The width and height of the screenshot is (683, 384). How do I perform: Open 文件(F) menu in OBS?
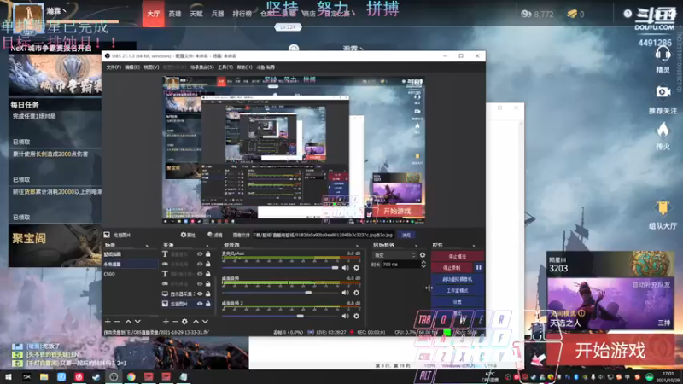pyautogui.click(x=114, y=67)
